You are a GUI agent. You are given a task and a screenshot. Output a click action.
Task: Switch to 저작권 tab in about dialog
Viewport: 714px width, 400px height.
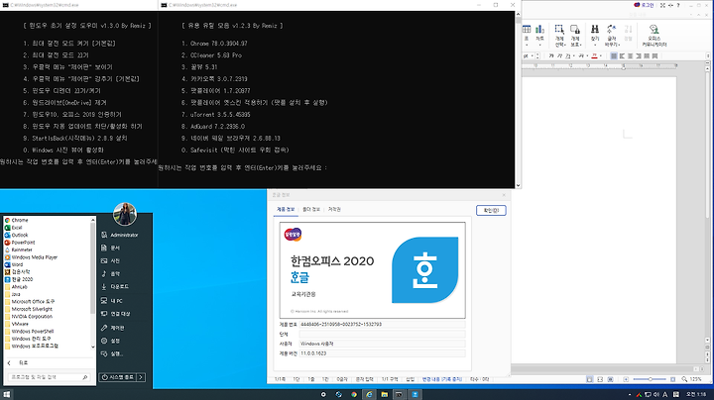click(x=335, y=210)
